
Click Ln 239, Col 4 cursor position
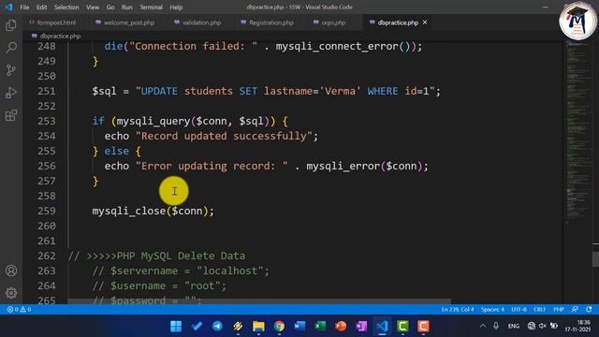458,309
